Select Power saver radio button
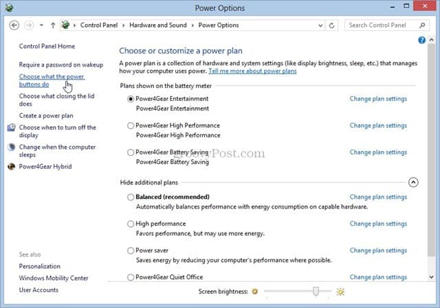Screen dimensions: 440x308 [131, 250]
